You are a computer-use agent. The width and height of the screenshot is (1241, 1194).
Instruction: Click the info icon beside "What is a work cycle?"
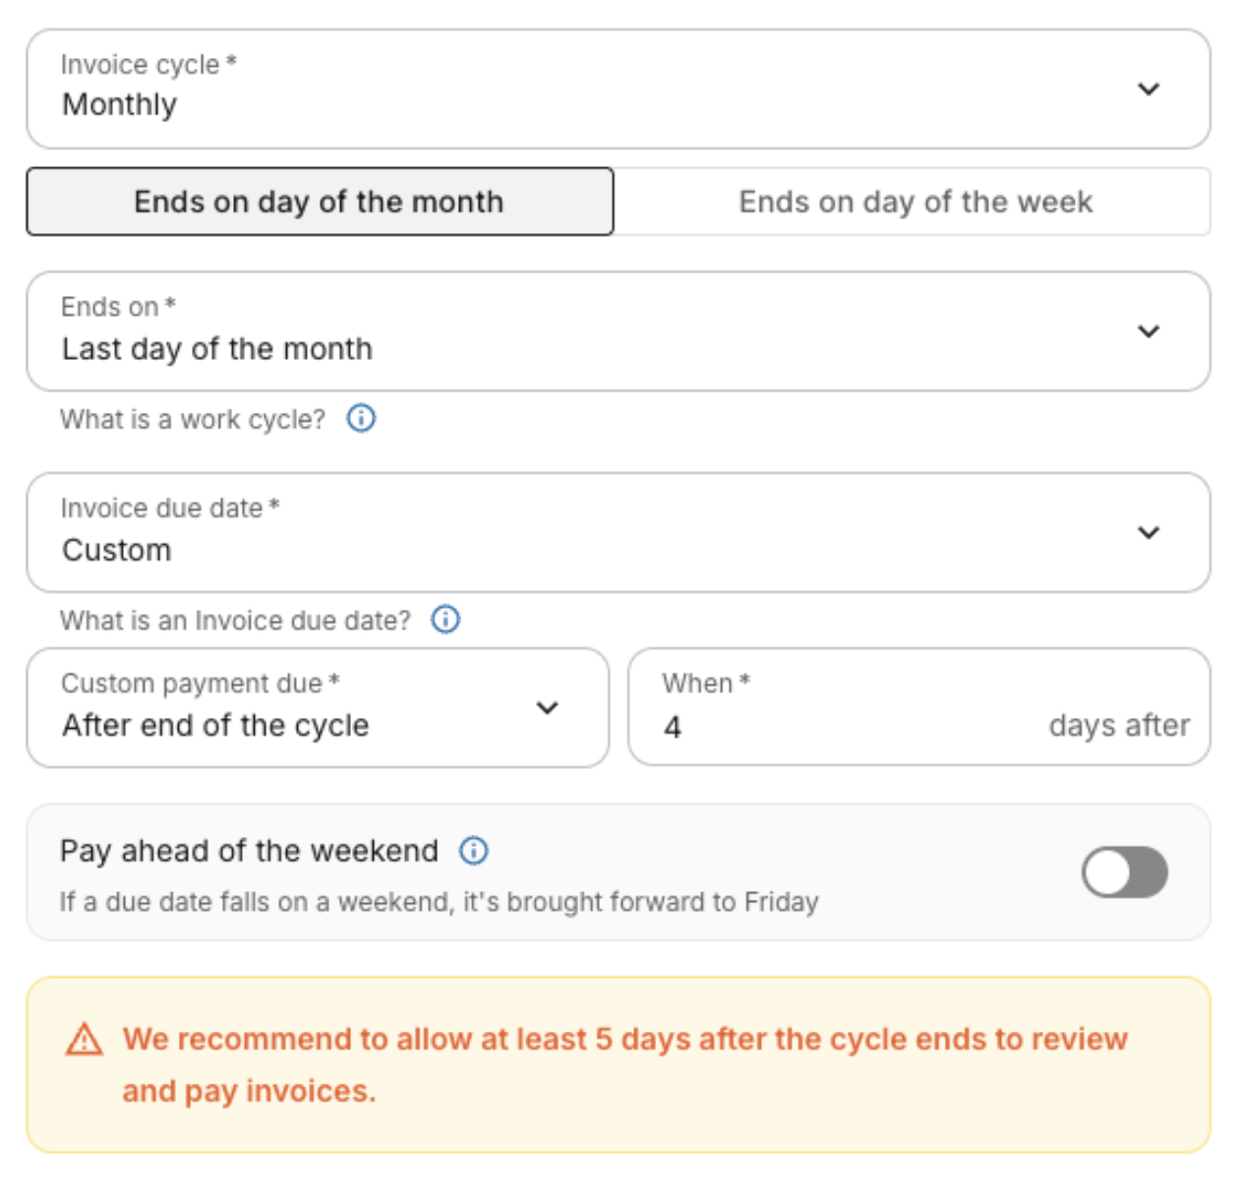pyautogui.click(x=361, y=419)
